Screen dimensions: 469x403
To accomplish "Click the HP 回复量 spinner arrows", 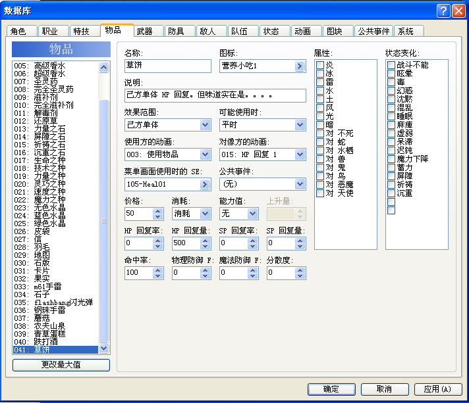I will [x=206, y=243].
